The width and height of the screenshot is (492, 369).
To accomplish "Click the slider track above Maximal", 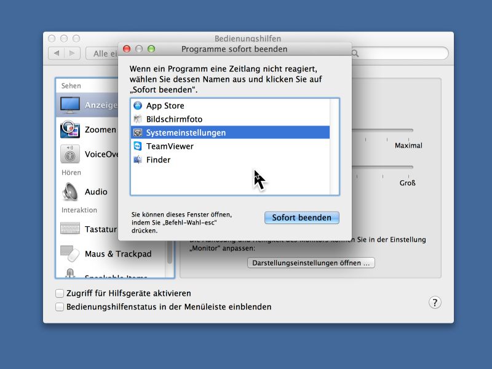I will pos(382,130).
